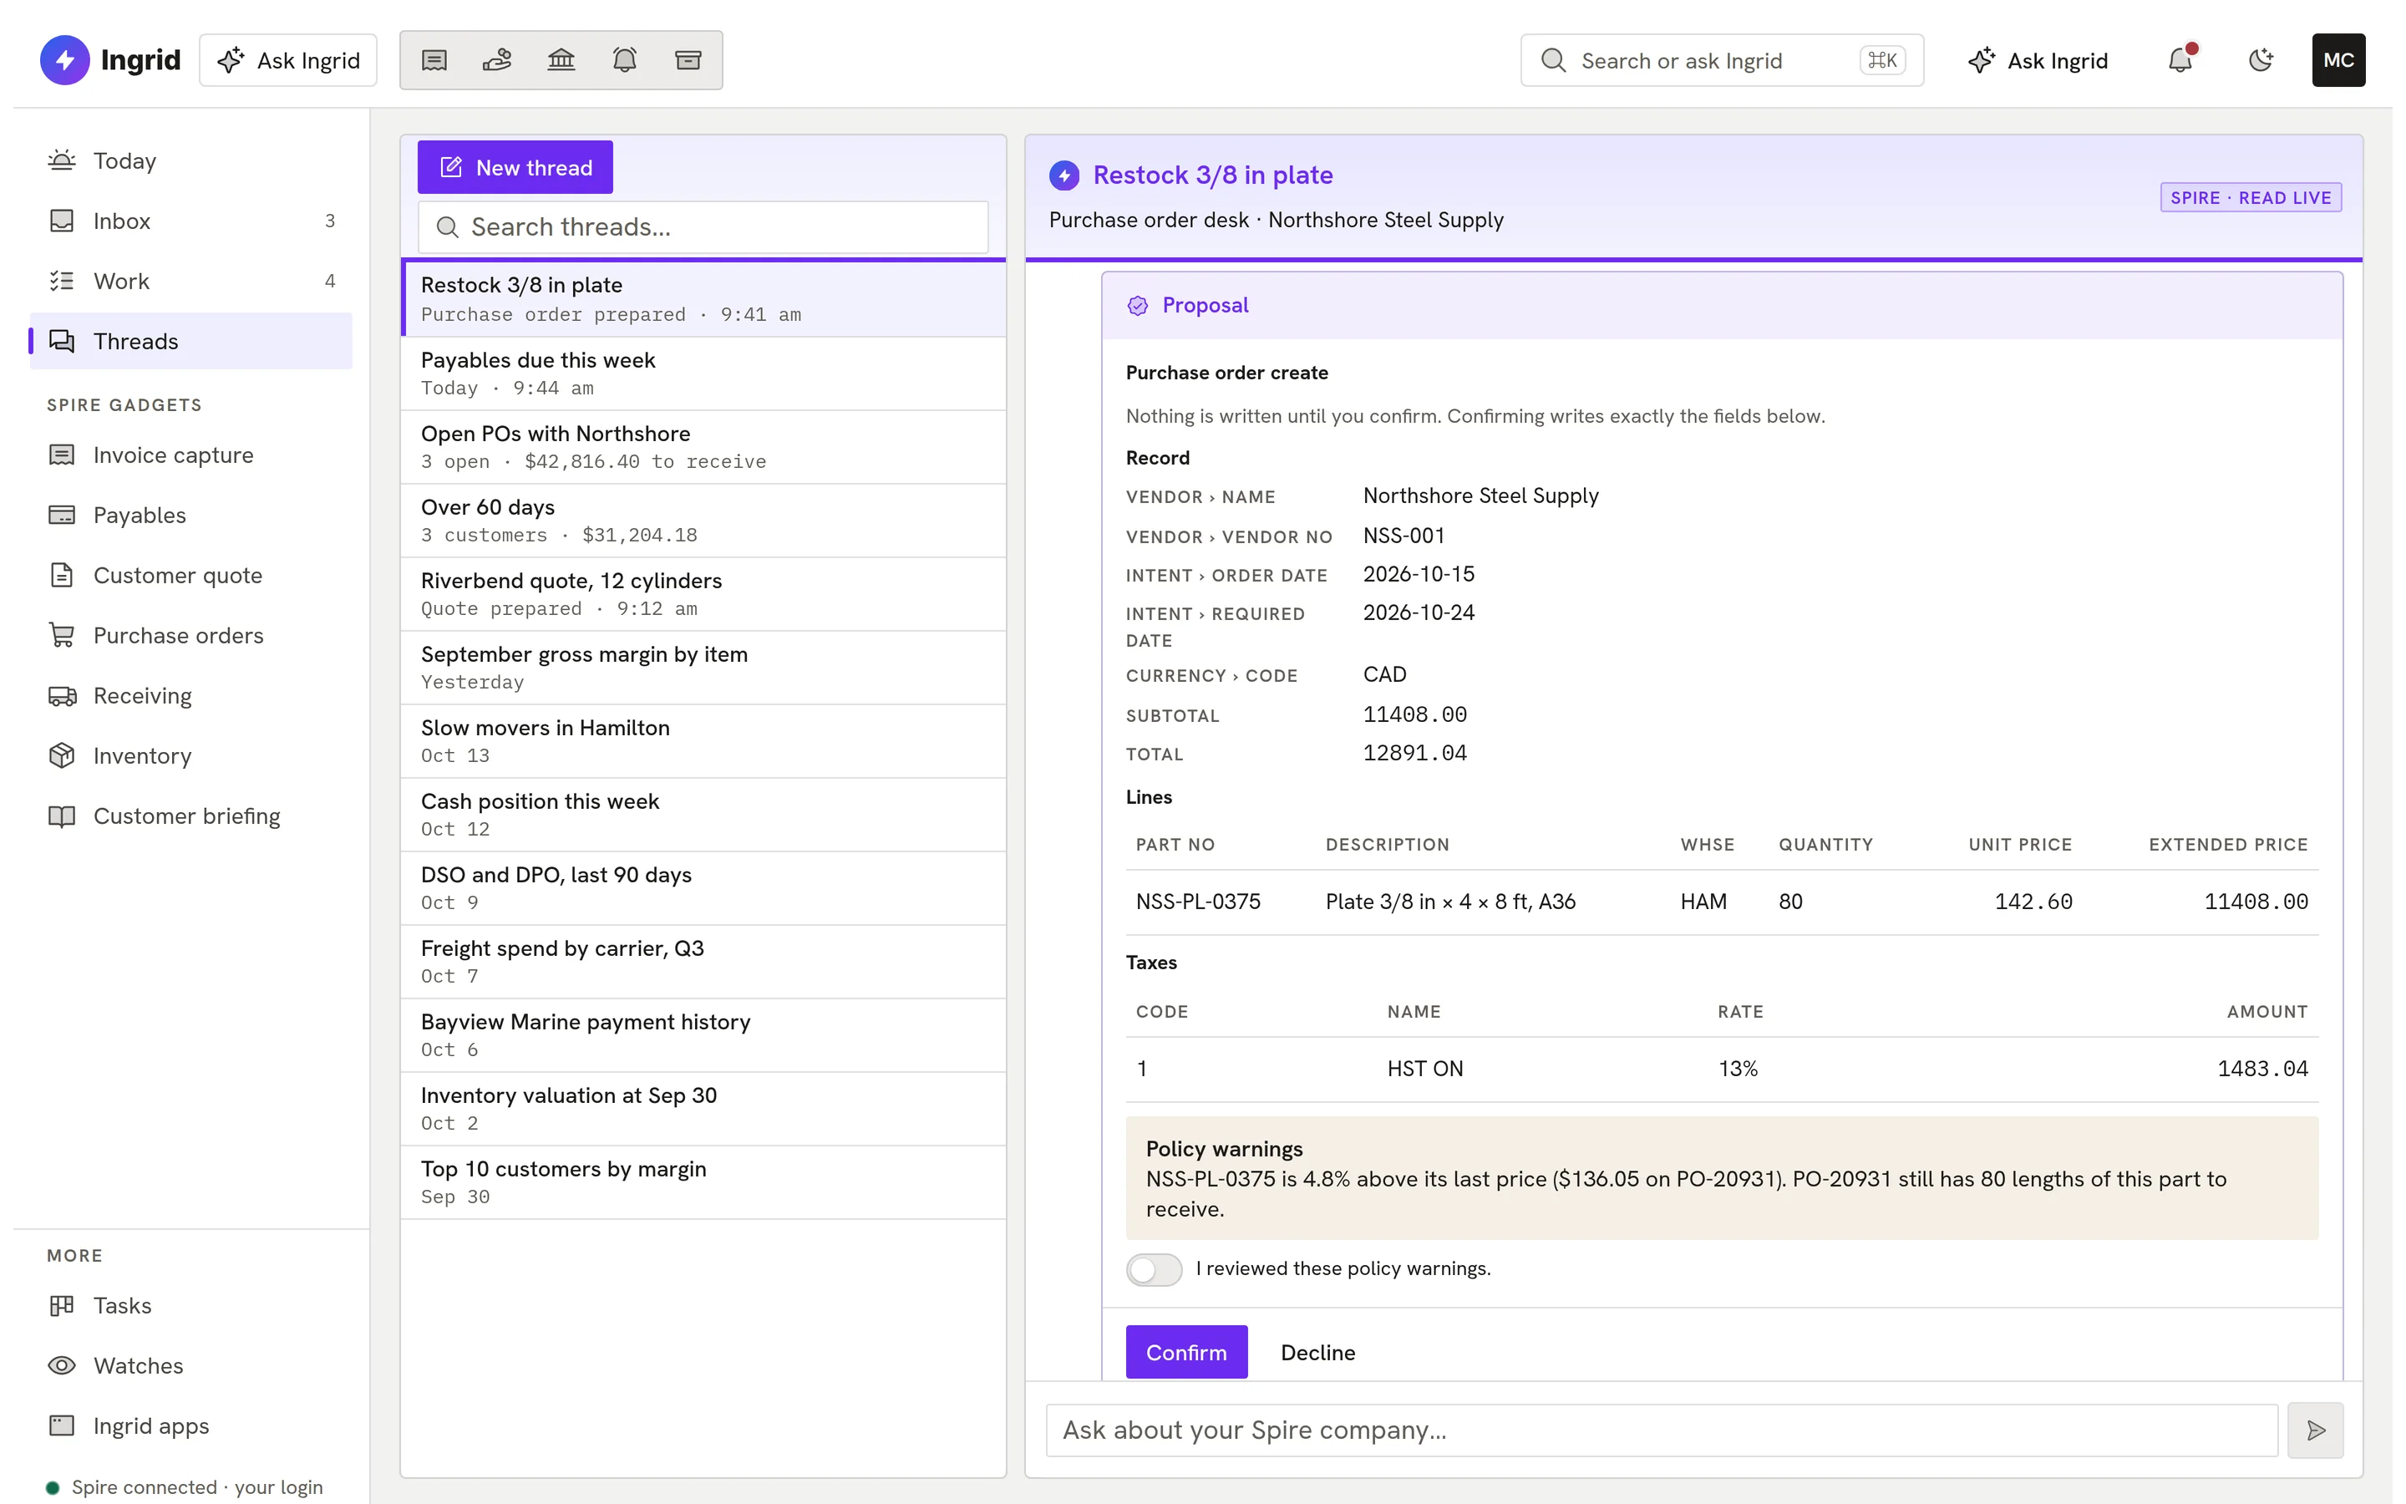The width and height of the screenshot is (2406, 1504).
Task: Click the bank building toolbar icon
Action: pos(561,61)
